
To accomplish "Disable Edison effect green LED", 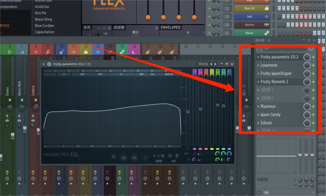I will click(x=314, y=123).
